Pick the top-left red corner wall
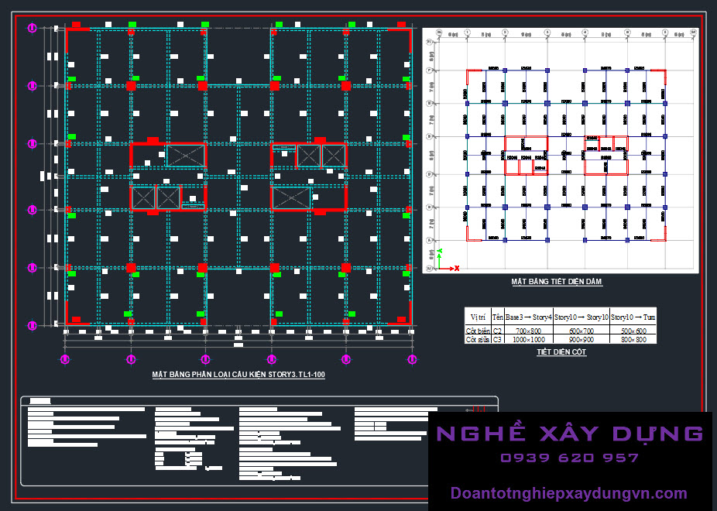 pos(76,26)
